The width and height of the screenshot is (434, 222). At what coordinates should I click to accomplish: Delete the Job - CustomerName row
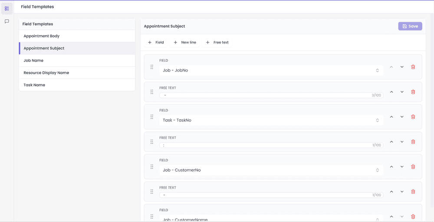pyautogui.click(x=413, y=216)
